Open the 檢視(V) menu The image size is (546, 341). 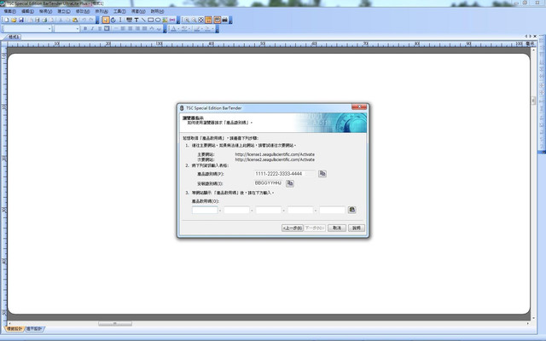(45, 11)
